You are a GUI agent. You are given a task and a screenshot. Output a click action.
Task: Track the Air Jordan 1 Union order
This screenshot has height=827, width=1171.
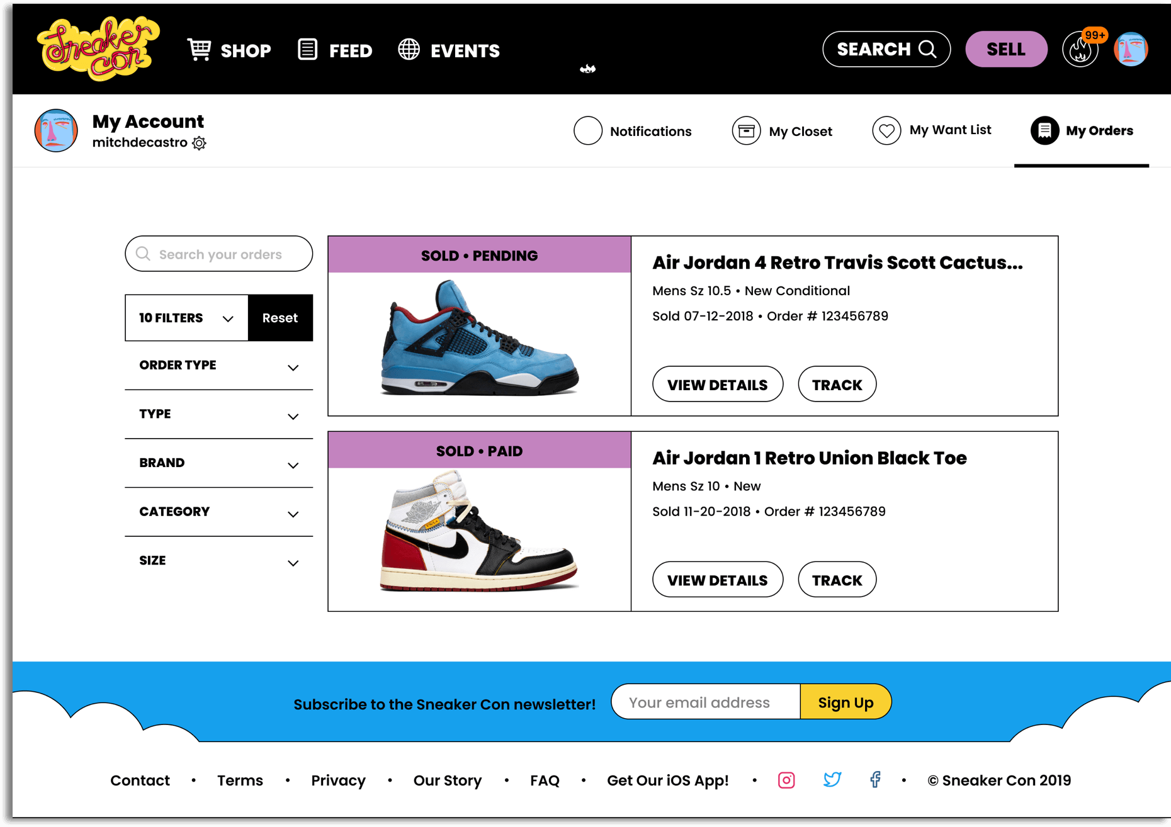[837, 580]
